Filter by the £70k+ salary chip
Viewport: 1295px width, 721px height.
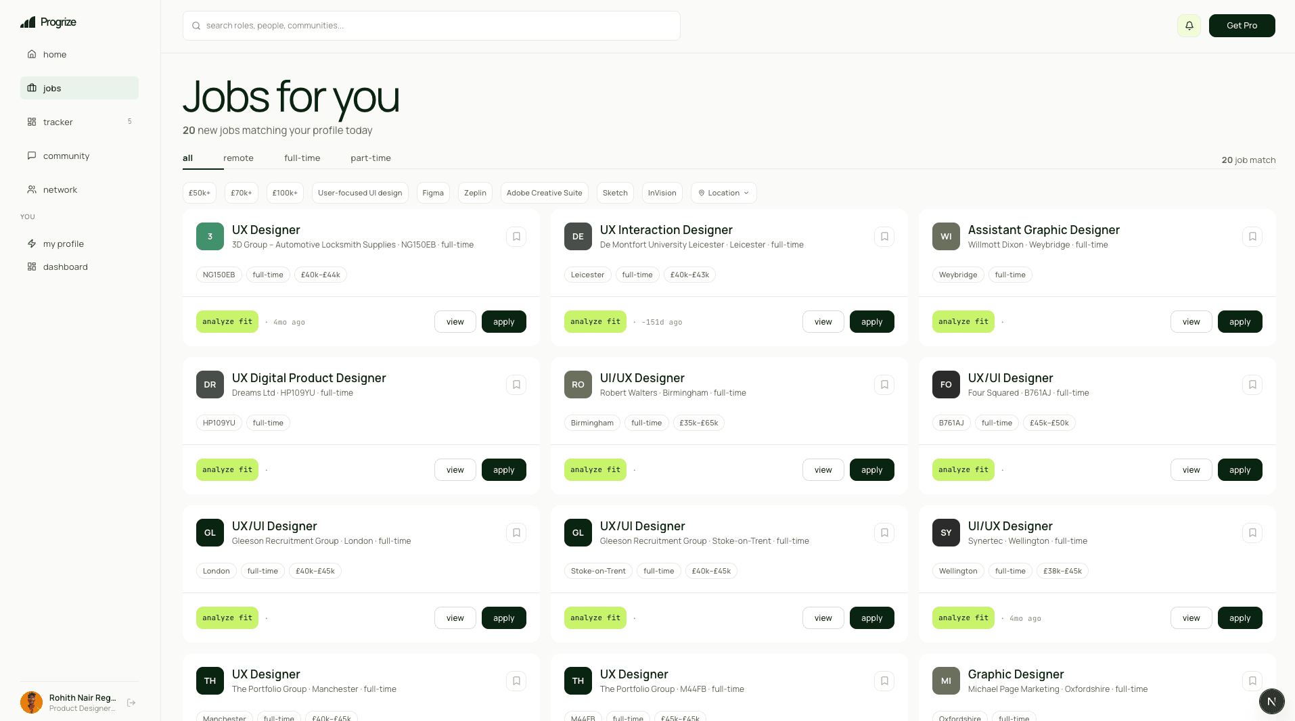click(x=241, y=193)
